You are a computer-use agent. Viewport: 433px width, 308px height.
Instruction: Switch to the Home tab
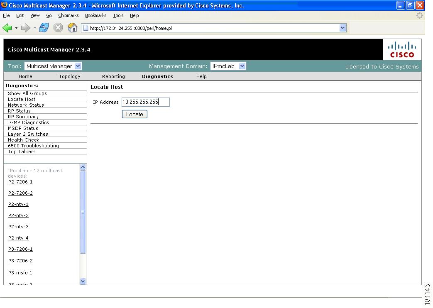tap(25, 76)
